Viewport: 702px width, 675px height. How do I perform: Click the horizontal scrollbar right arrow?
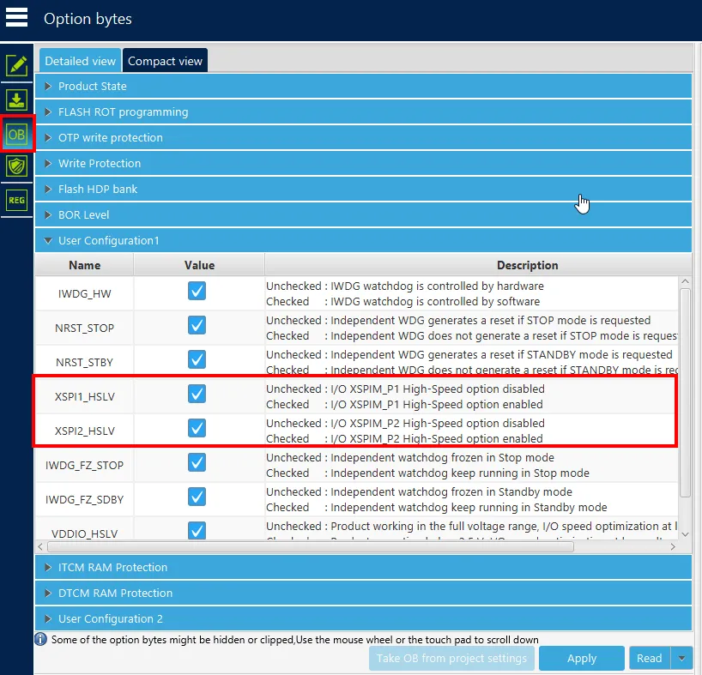[x=673, y=546]
